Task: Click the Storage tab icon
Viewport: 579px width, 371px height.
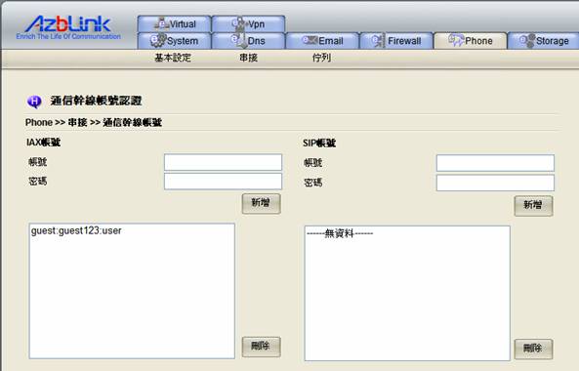Action: (x=527, y=40)
